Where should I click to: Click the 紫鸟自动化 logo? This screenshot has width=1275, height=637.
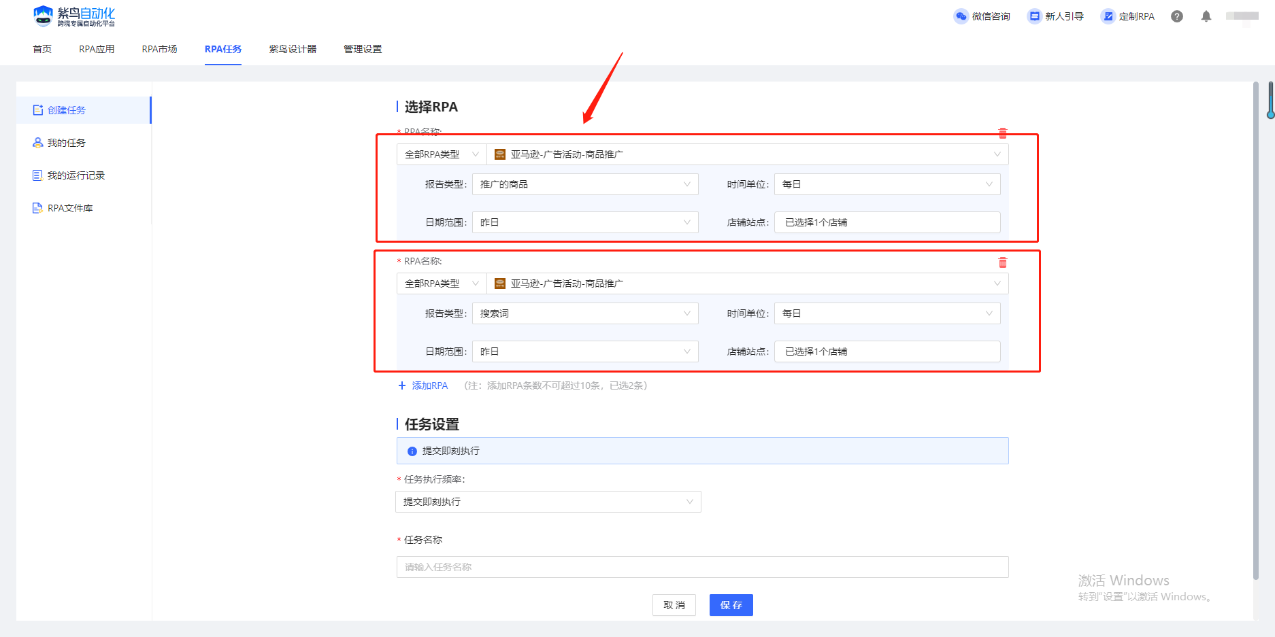(x=74, y=16)
